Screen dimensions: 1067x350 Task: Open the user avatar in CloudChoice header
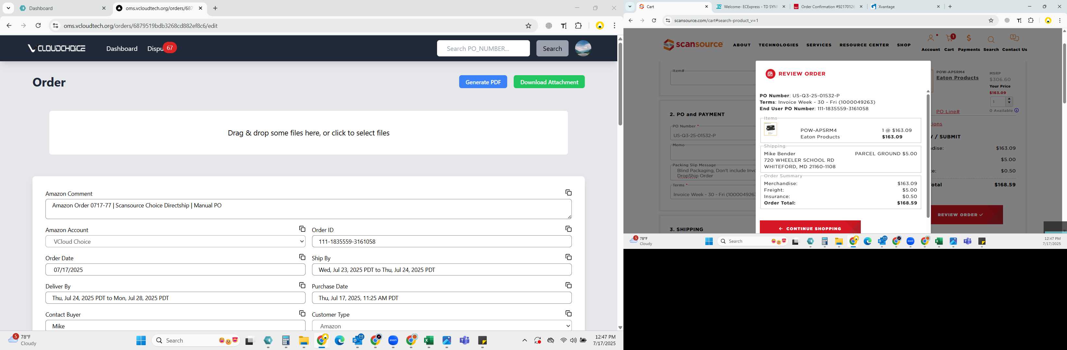tap(583, 48)
